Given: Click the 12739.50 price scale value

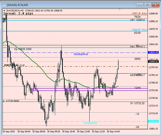Looking at the screenshot, I should (x=154, y=98).
